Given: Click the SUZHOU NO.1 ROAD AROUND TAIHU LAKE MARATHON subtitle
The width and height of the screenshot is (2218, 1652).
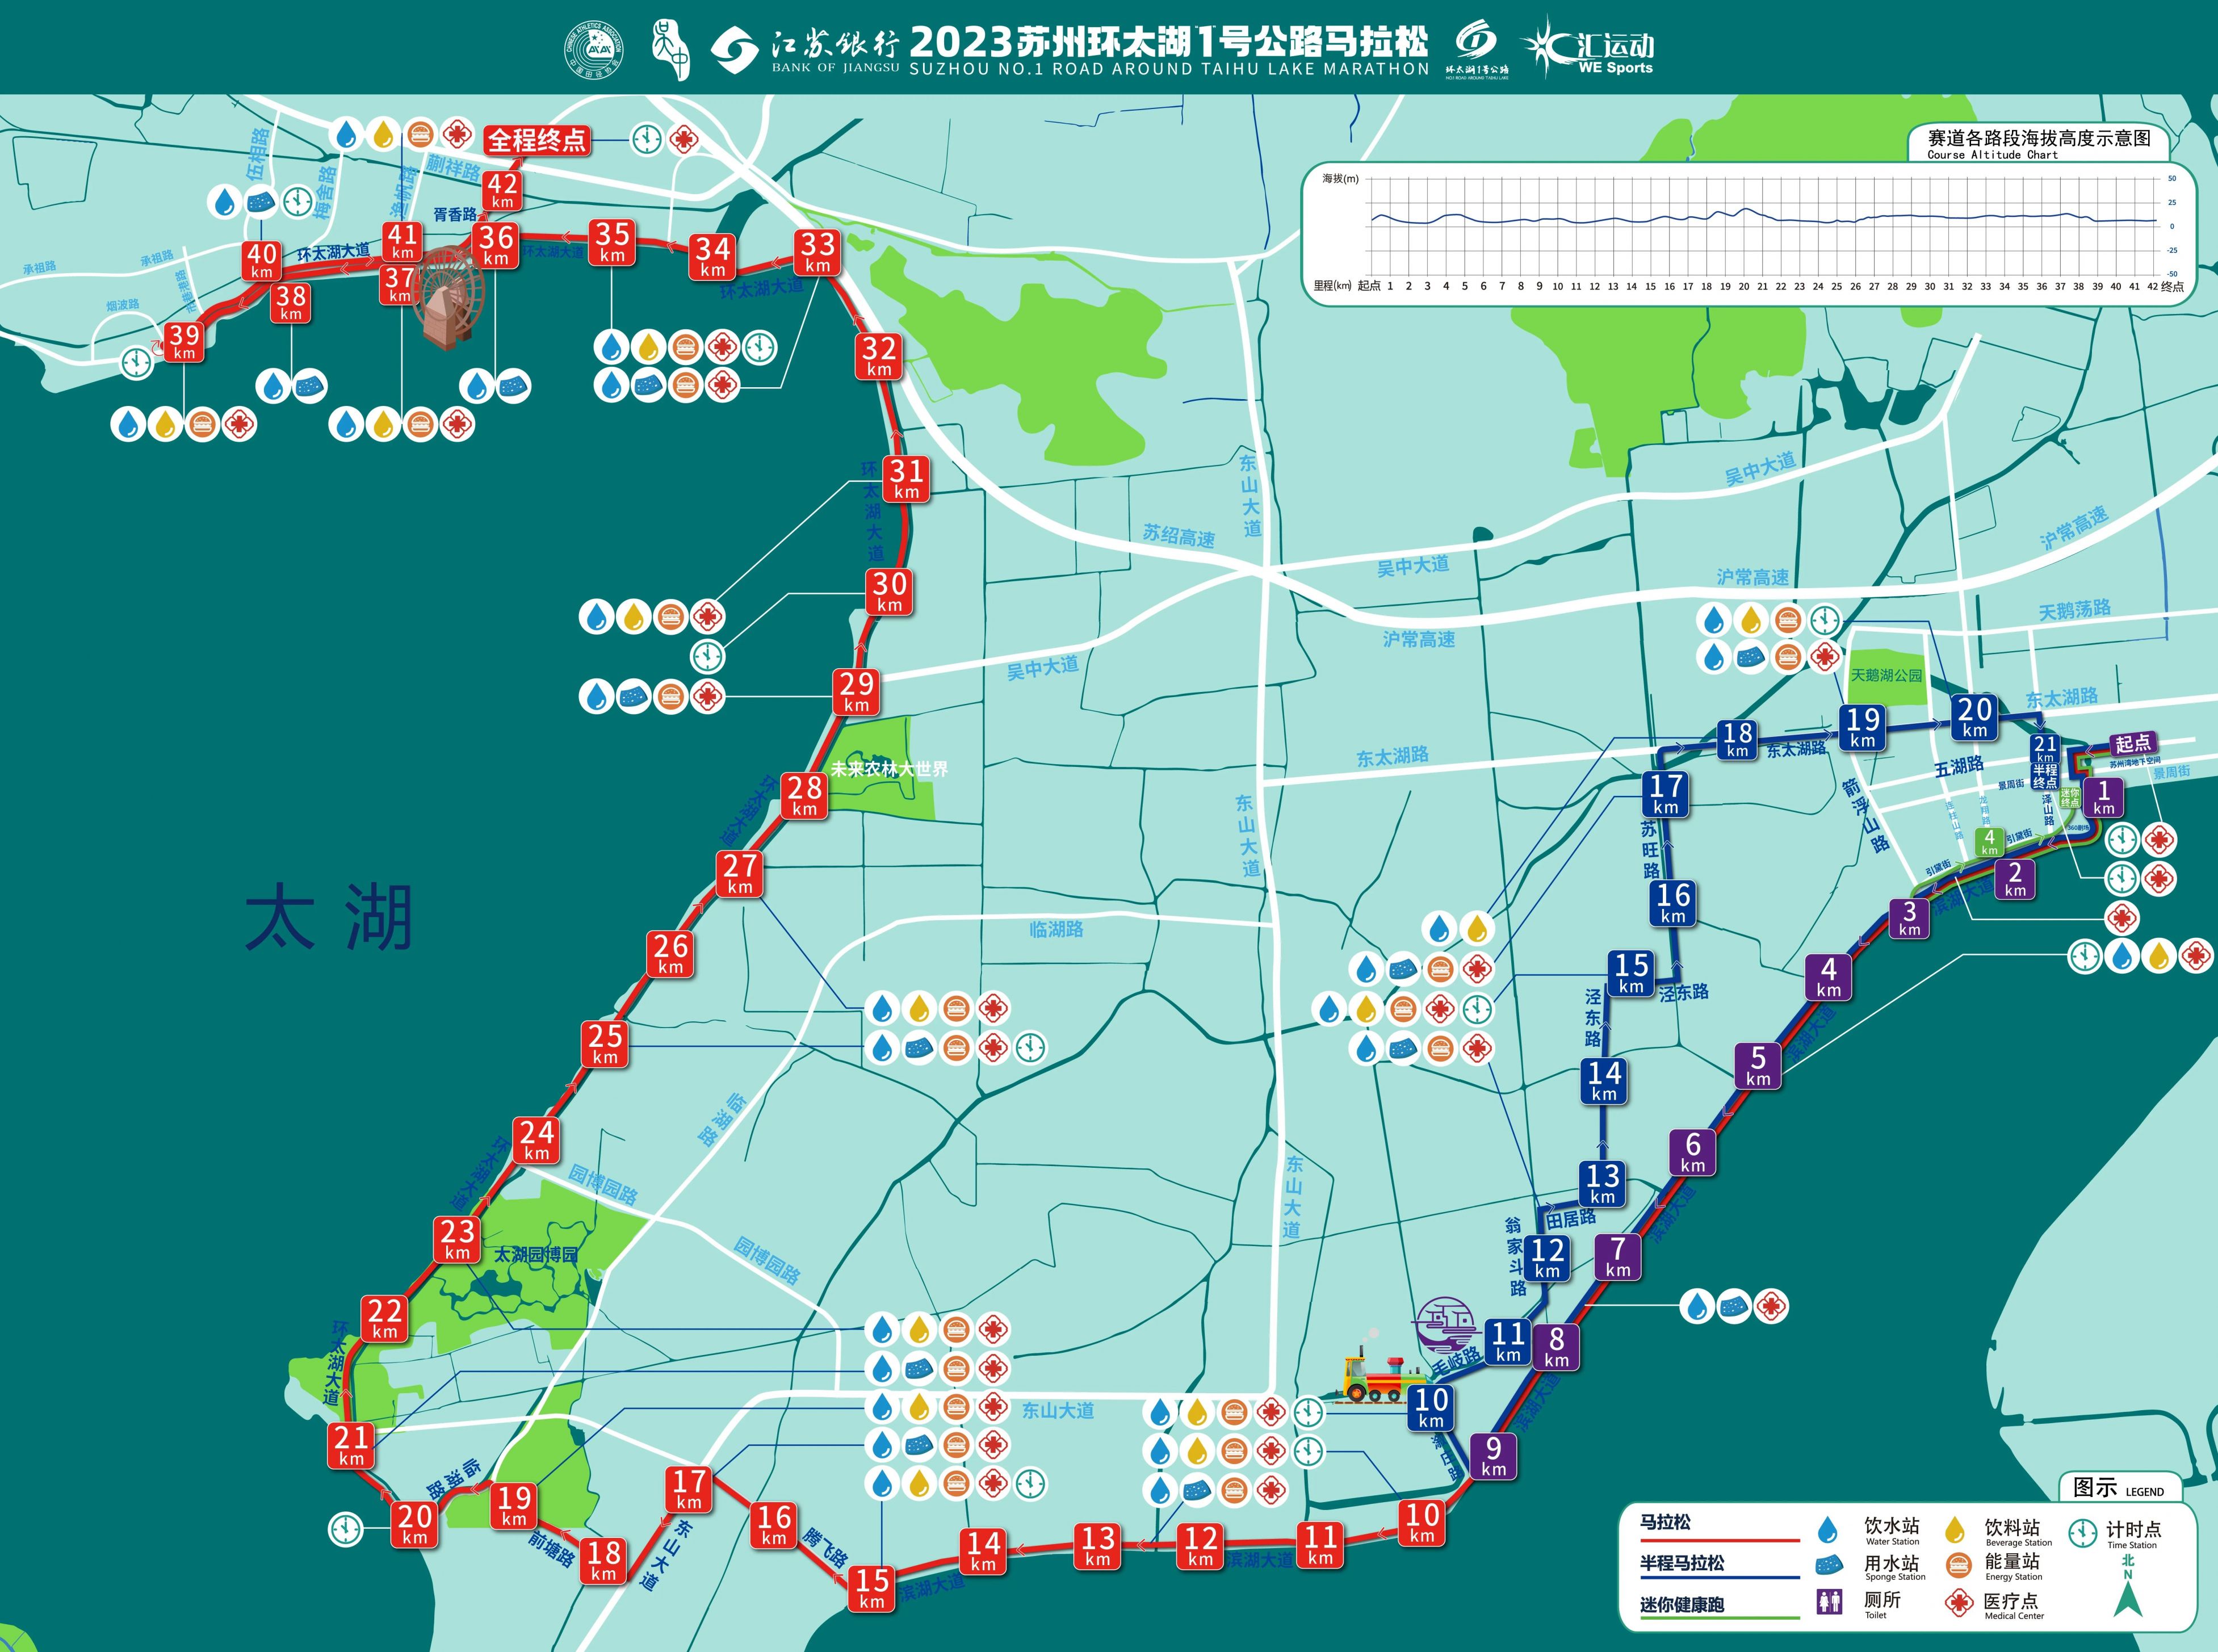Looking at the screenshot, I should pyautogui.click(x=1169, y=69).
